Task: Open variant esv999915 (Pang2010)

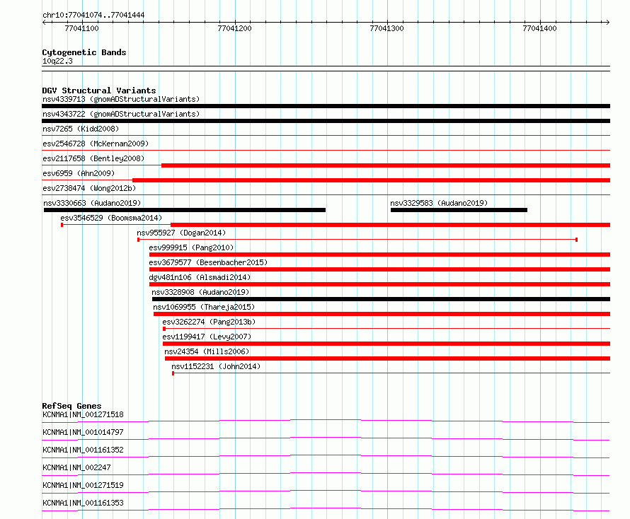Action: click(191, 247)
